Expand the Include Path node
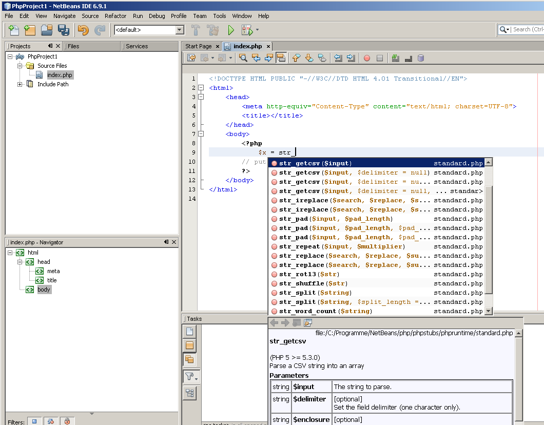Screen dimensions: 544x425 pyautogui.click(x=20, y=84)
